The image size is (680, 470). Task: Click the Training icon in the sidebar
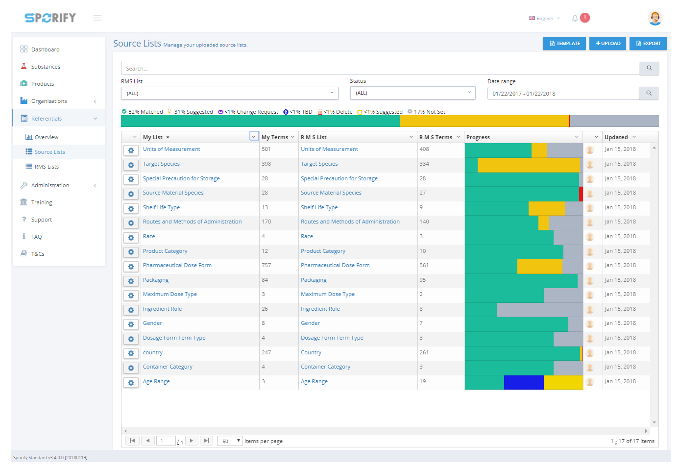24,202
